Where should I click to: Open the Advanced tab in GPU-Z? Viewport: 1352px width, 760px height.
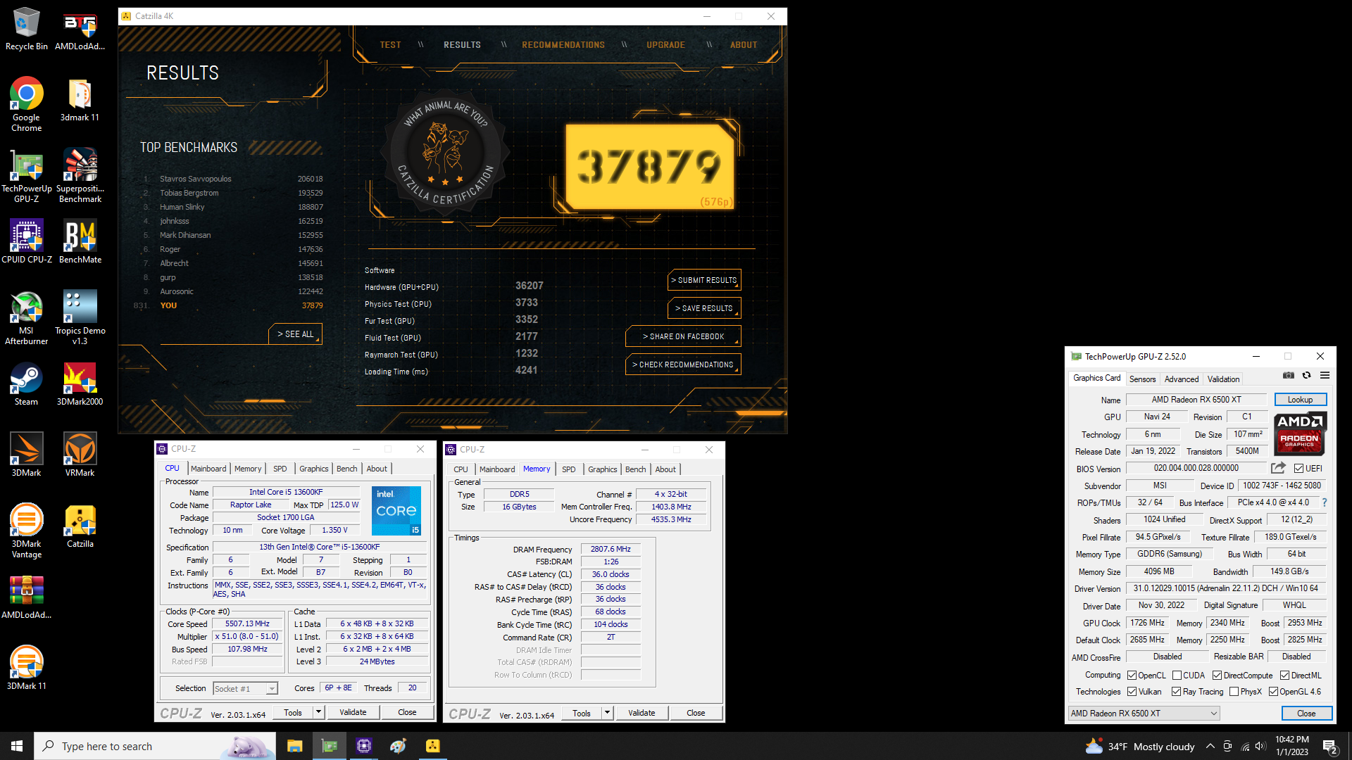(1181, 379)
